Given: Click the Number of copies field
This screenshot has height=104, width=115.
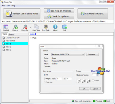Looking at the screenshot, I should coord(94,75).
